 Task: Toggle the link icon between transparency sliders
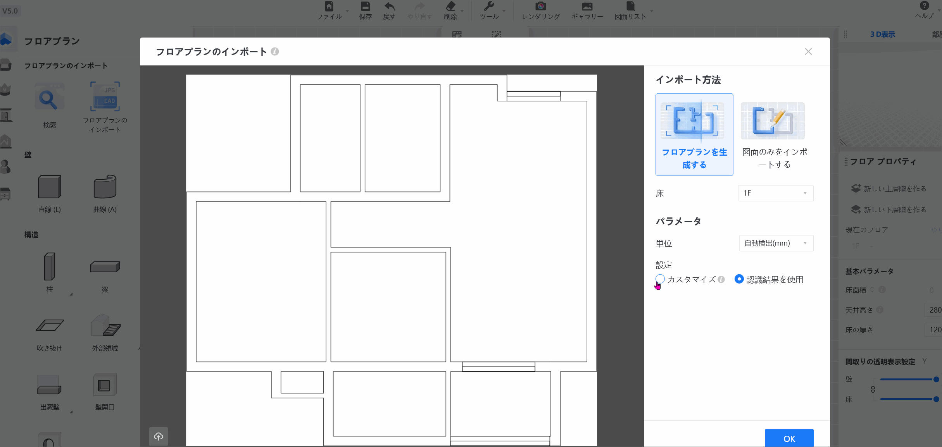873,389
